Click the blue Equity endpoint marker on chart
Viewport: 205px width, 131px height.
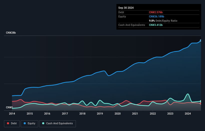pyautogui.click(x=201, y=40)
